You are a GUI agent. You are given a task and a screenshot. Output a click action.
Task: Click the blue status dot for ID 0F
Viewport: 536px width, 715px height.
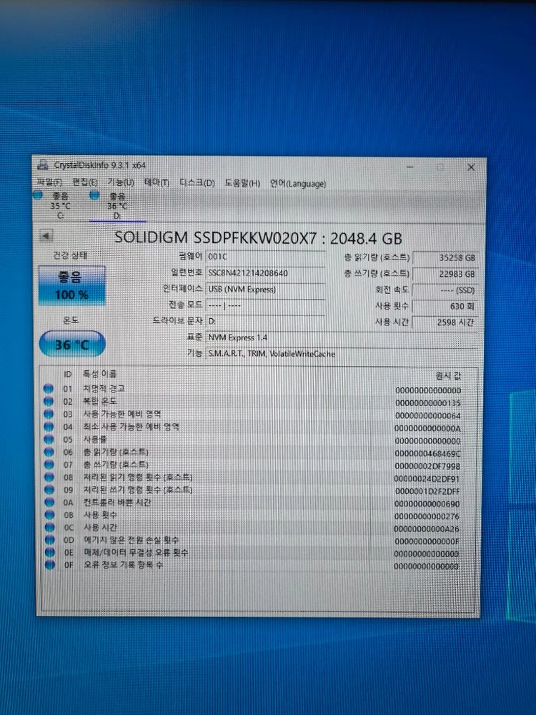click(50, 565)
